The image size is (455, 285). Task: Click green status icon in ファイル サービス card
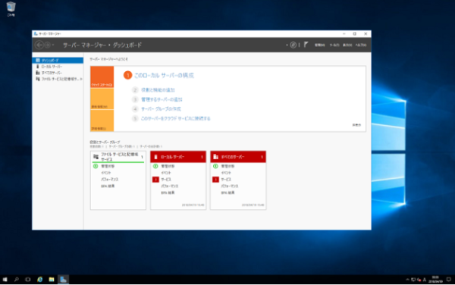click(96, 166)
